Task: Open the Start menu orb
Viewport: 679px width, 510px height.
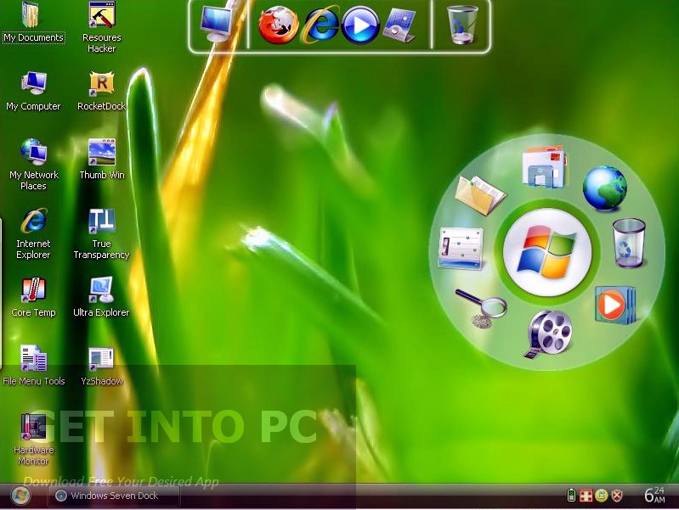Action: coord(20,496)
